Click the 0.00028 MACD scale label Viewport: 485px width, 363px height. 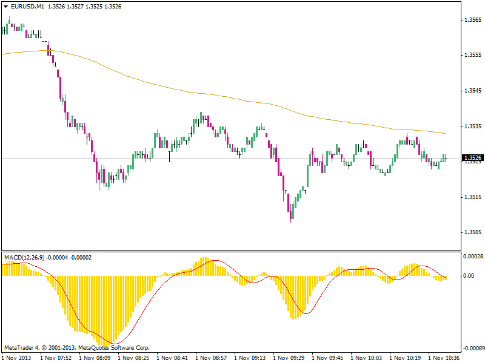[473, 256]
